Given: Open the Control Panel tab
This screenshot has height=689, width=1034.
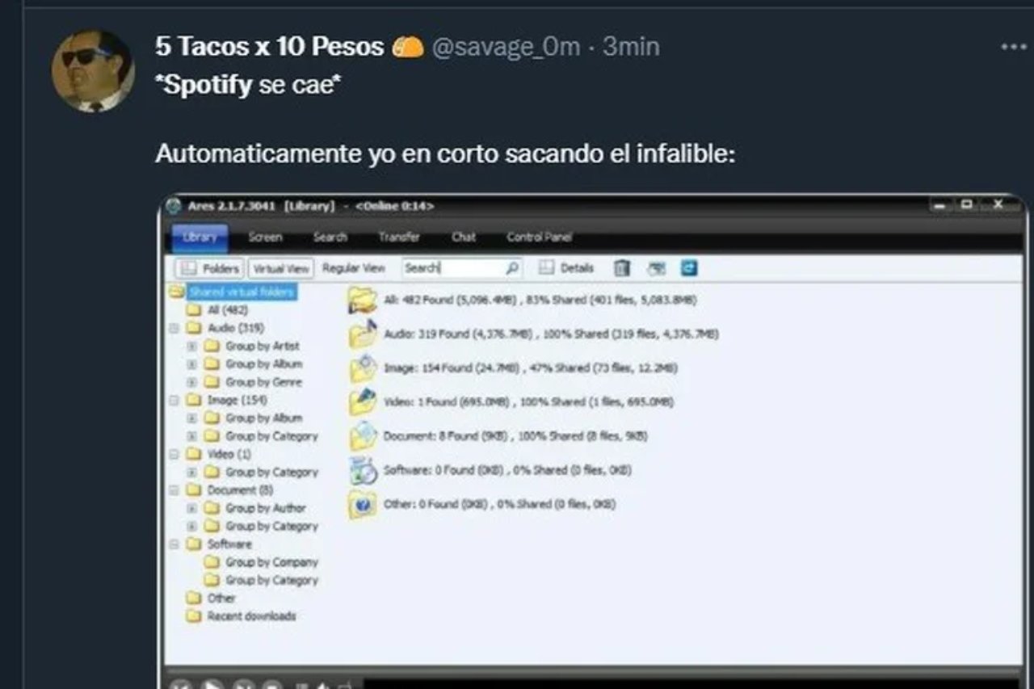Looking at the screenshot, I should [540, 237].
